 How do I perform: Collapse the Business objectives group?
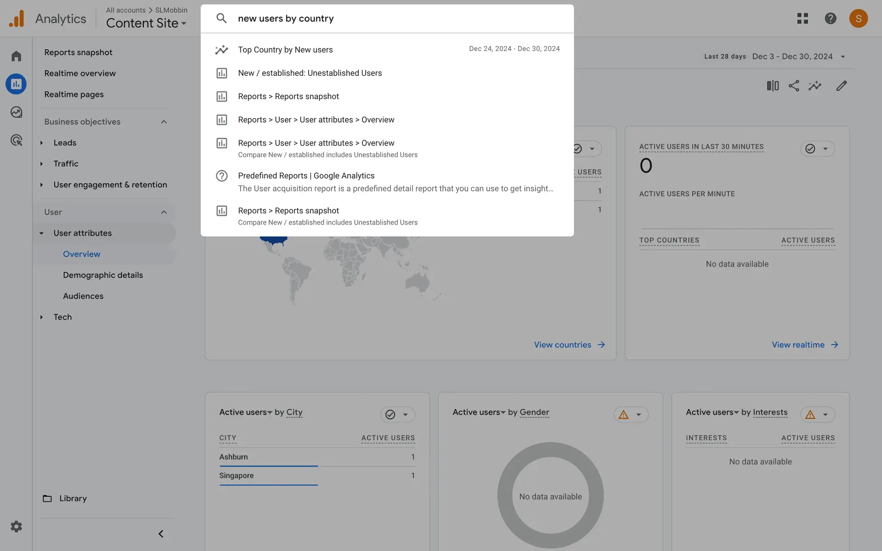(x=164, y=122)
